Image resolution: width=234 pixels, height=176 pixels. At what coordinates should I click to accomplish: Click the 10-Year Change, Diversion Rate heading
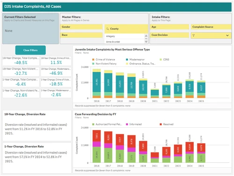25,114
